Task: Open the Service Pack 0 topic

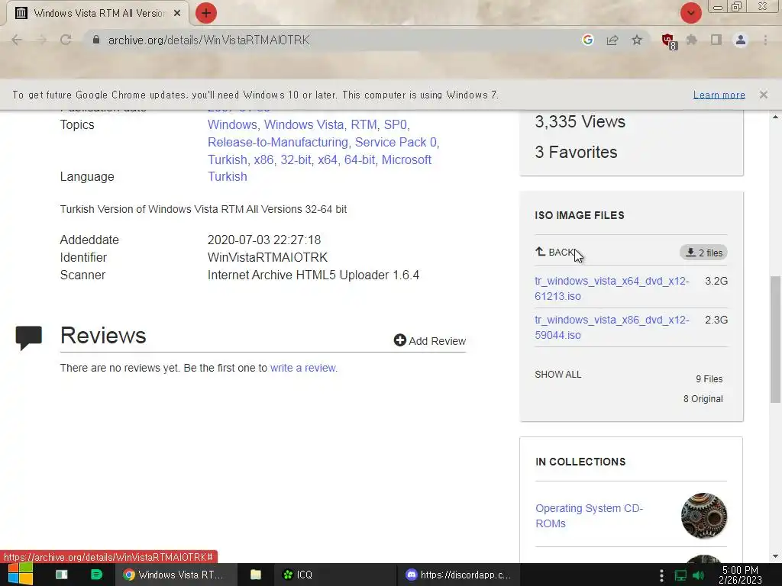Action: (x=396, y=143)
